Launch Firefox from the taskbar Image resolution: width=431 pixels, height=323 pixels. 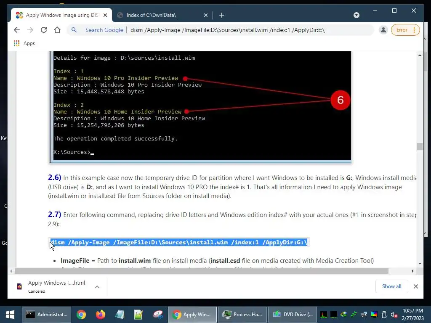(x=100, y=315)
